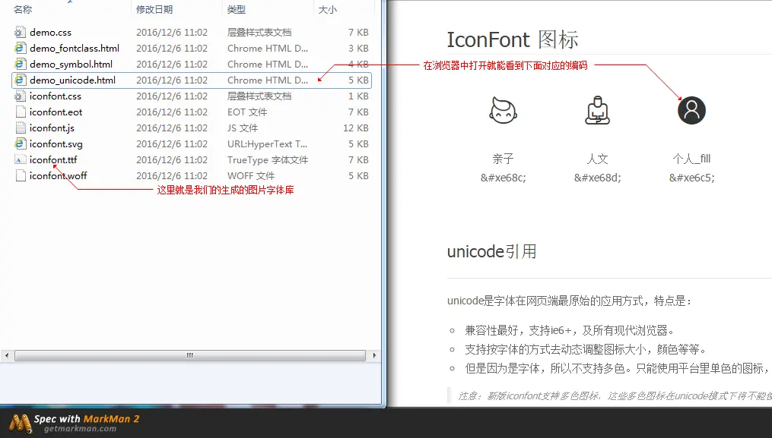772x438 pixels.
Task: Click the JS 文件 type cell
Action: (x=242, y=128)
